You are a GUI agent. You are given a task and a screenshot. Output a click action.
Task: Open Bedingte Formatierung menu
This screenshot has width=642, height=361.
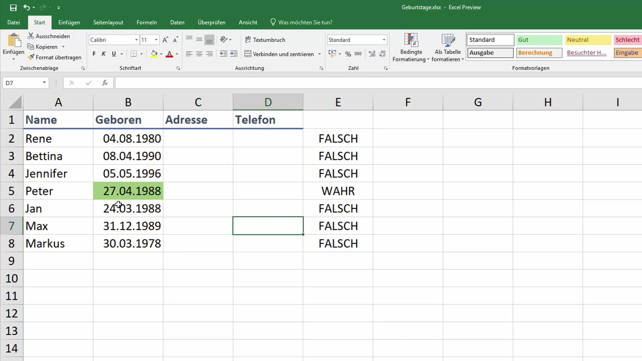(411, 48)
